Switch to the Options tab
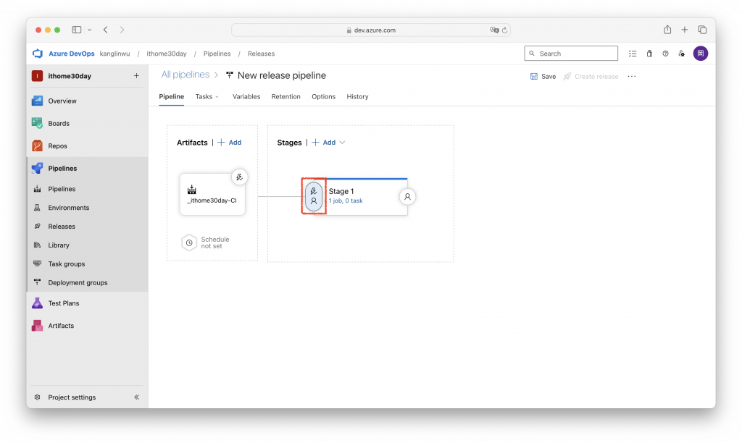This screenshot has height=443, width=742. 324,96
